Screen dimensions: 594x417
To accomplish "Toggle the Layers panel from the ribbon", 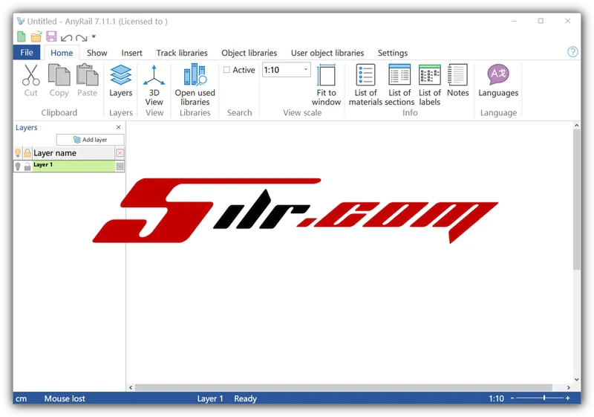I will (x=120, y=81).
